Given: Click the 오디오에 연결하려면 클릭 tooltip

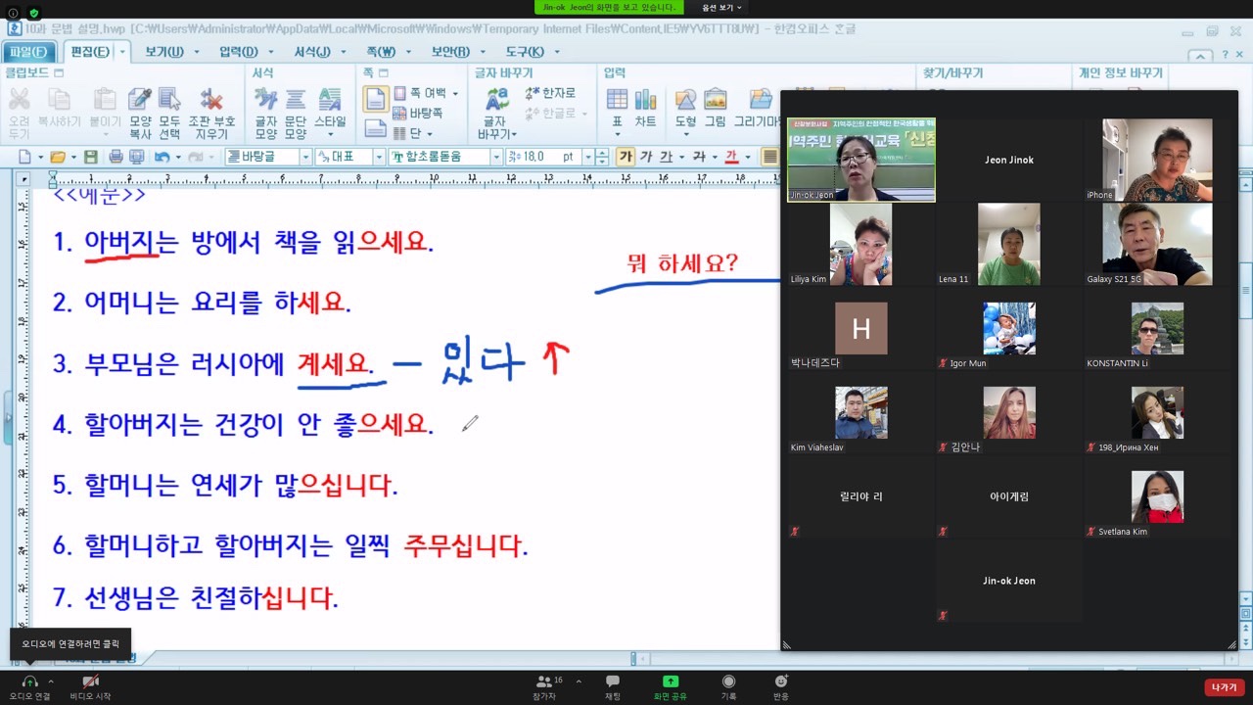Looking at the screenshot, I should click(x=70, y=644).
